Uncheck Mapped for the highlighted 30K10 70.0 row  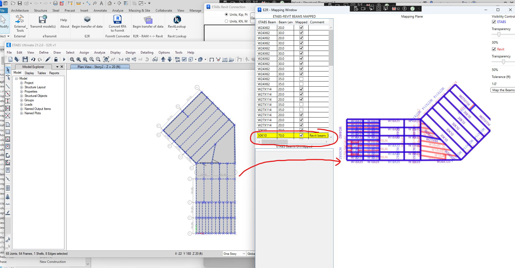point(301,135)
